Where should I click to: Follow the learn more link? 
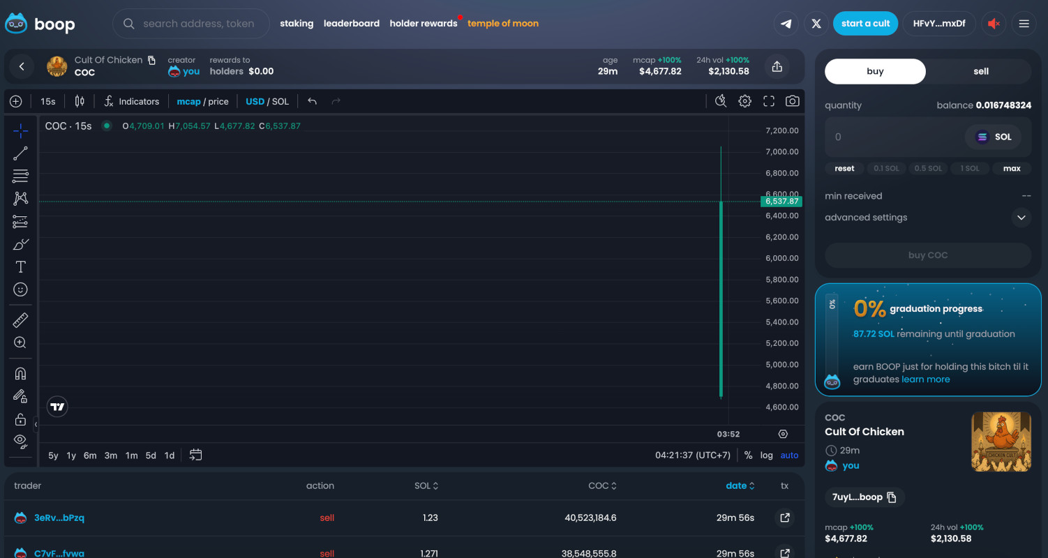(925, 379)
